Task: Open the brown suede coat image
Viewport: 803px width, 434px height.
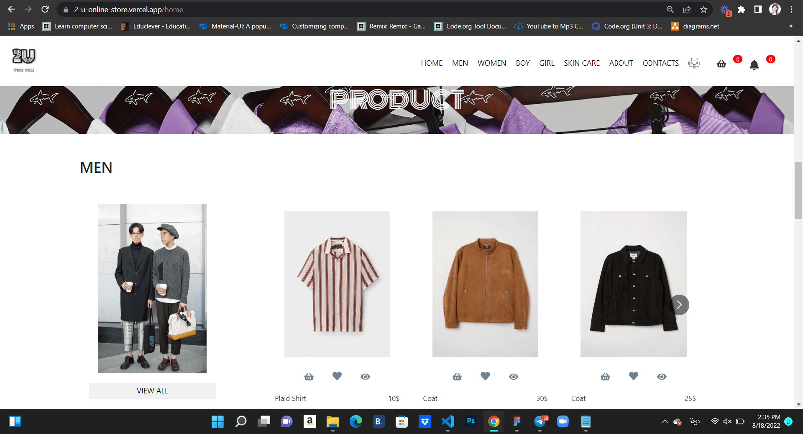Action: click(x=485, y=284)
